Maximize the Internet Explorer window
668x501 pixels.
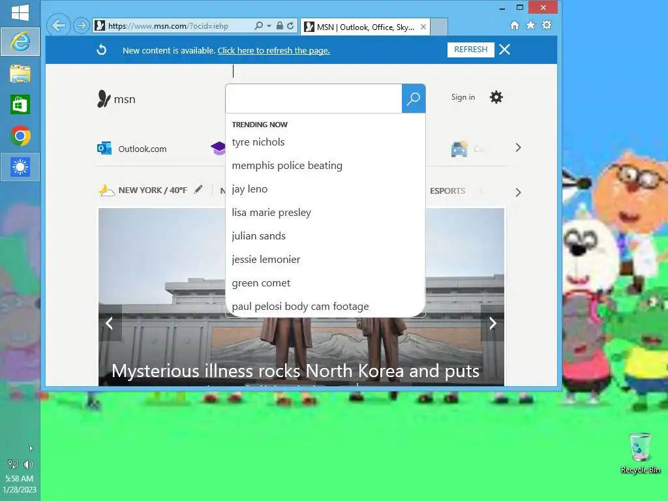[x=520, y=7]
